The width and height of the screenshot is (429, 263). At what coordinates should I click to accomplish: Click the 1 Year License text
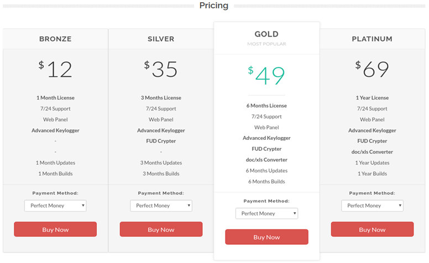pyautogui.click(x=372, y=98)
